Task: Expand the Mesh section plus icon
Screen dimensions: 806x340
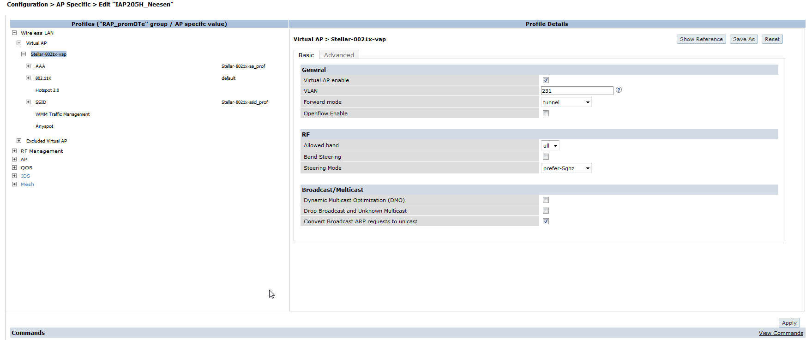Action: 14,184
